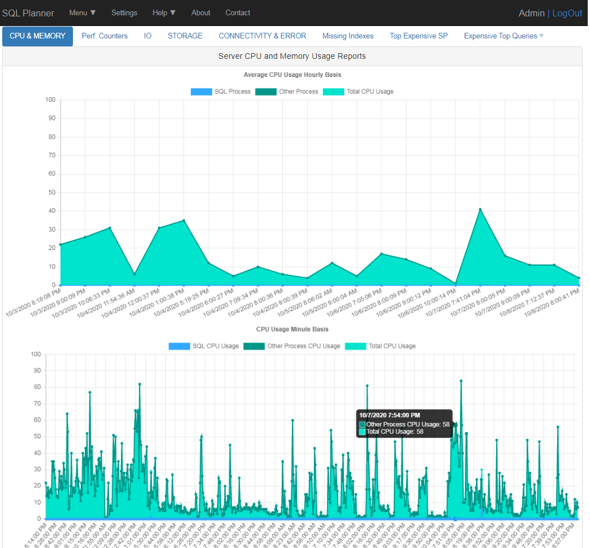This screenshot has height=548, width=590.
Task: Expand the Help dropdown
Action: [x=163, y=12]
